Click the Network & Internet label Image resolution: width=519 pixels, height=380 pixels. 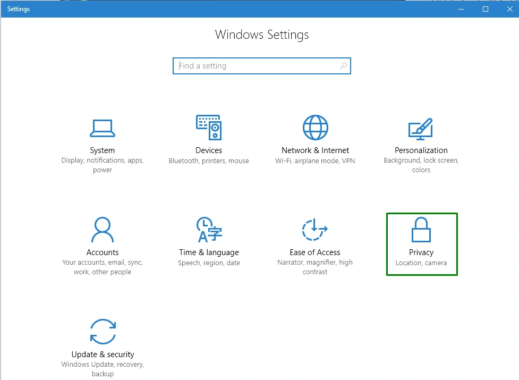point(315,150)
